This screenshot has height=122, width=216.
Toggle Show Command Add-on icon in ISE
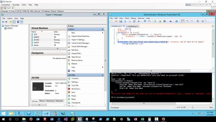tap(202, 21)
